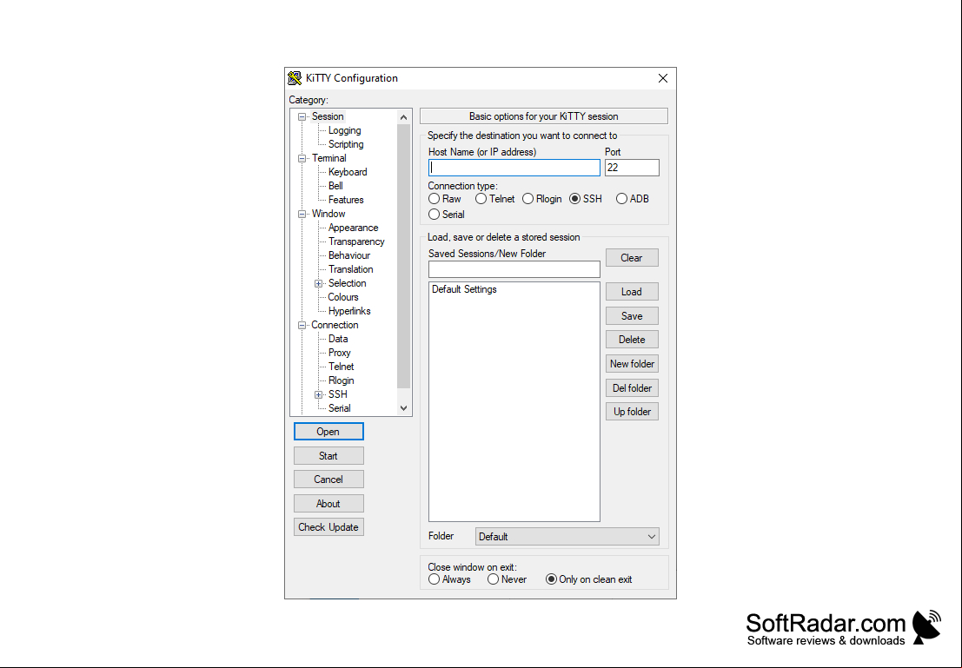Open the SSH category in tree
The image size is (962, 668).
[337, 394]
